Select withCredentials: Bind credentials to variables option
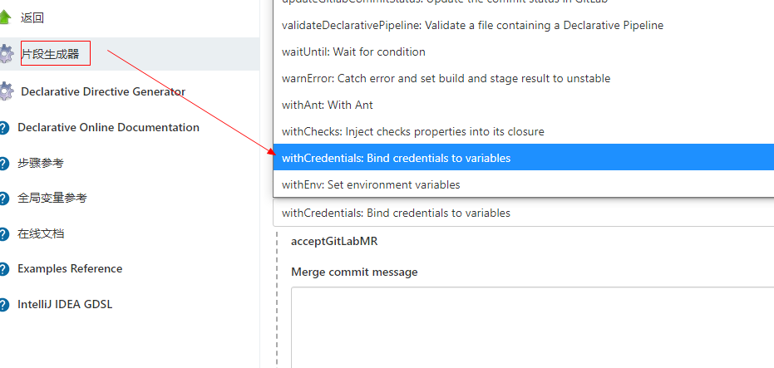 pos(396,158)
